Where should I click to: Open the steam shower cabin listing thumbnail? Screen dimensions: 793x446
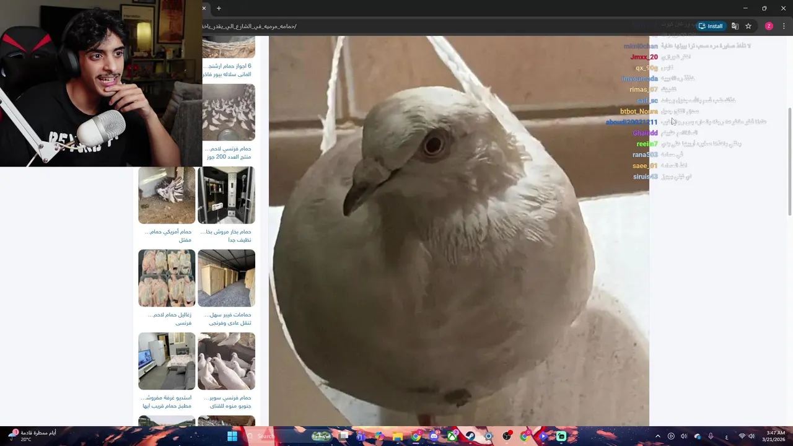pos(226,195)
